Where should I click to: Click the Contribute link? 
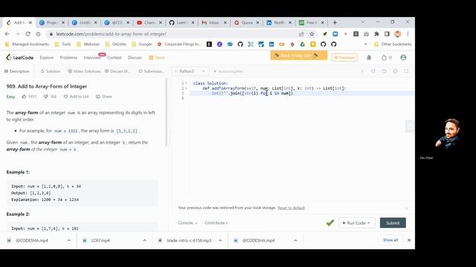[x=216, y=222]
